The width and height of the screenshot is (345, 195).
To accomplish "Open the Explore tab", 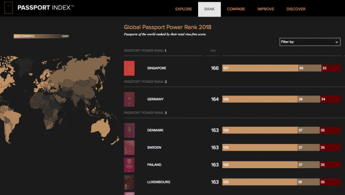I will pos(183,9).
